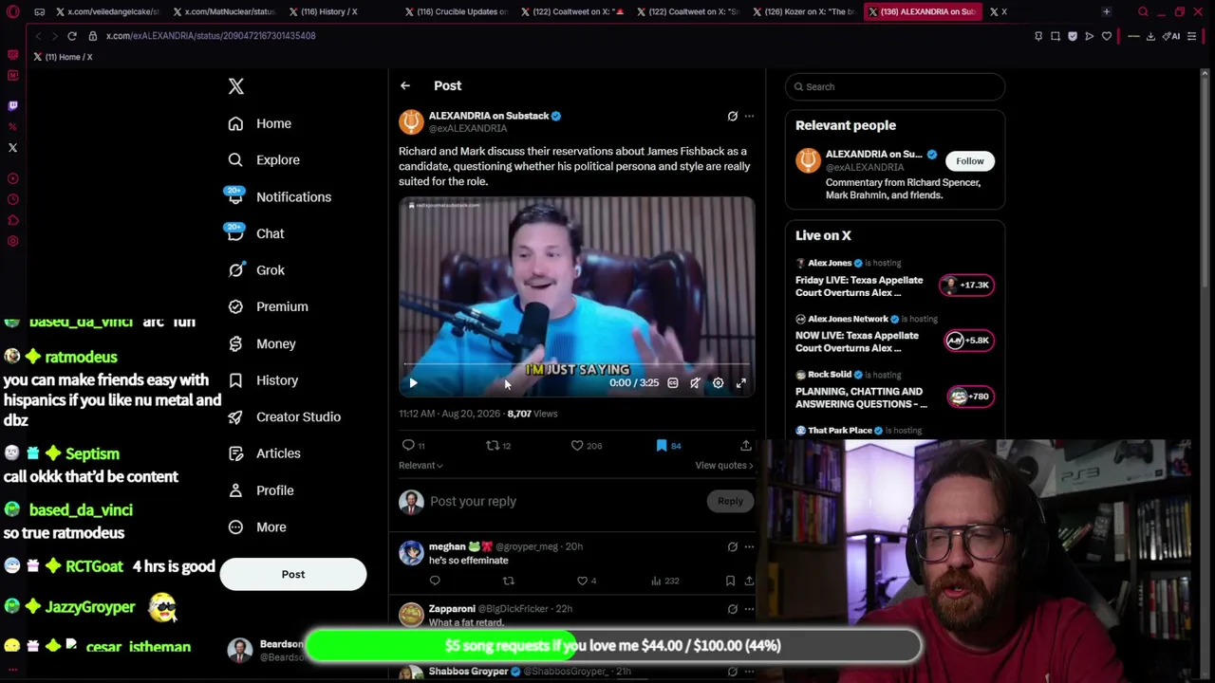
Task: Open Home / X bookmark bar item
Action: (x=63, y=57)
